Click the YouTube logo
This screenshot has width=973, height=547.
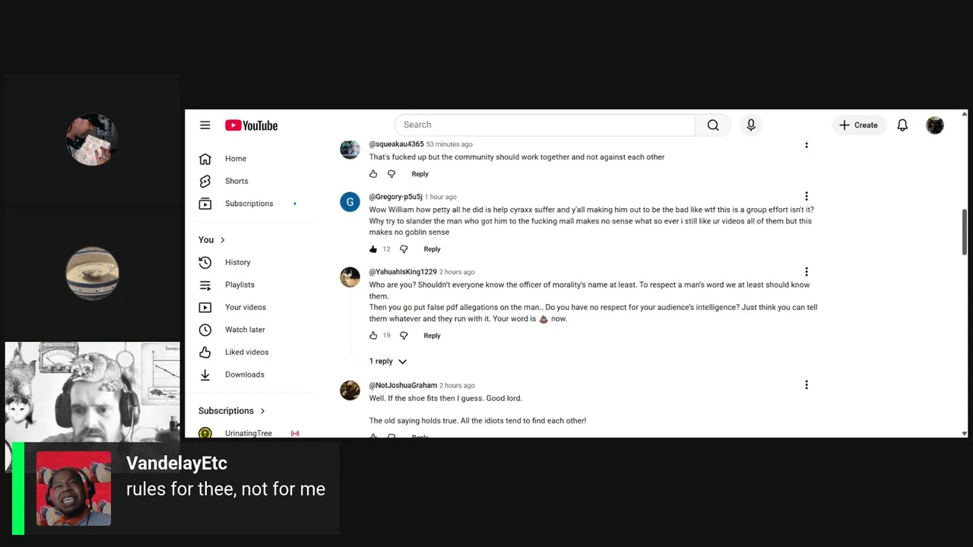pyautogui.click(x=252, y=125)
